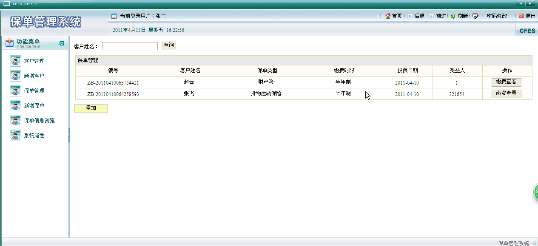Image resolution: width=538 pixels, height=246 pixels.
Task: Click the 保单管理 sidebar icon
Action: pos(15,91)
